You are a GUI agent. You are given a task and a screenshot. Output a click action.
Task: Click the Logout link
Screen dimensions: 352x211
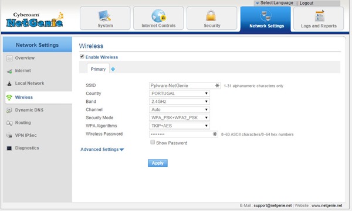coord(306,3)
